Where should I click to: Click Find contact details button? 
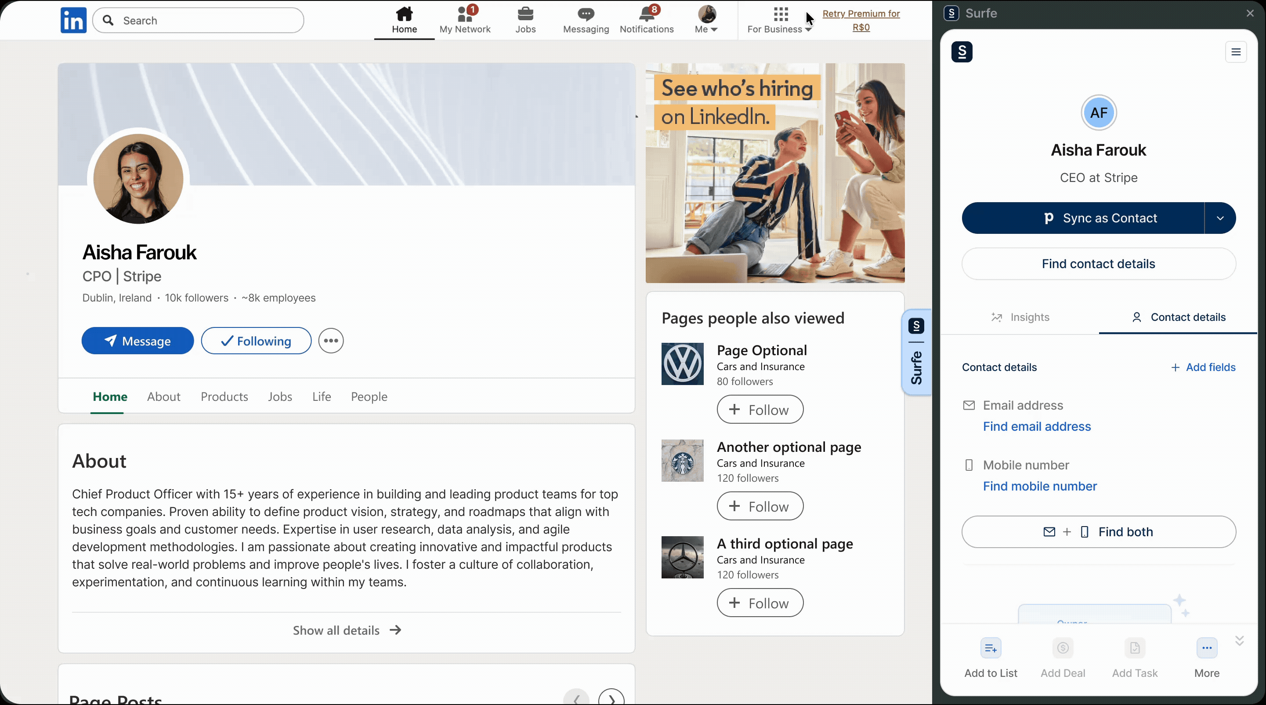coord(1098,264)
